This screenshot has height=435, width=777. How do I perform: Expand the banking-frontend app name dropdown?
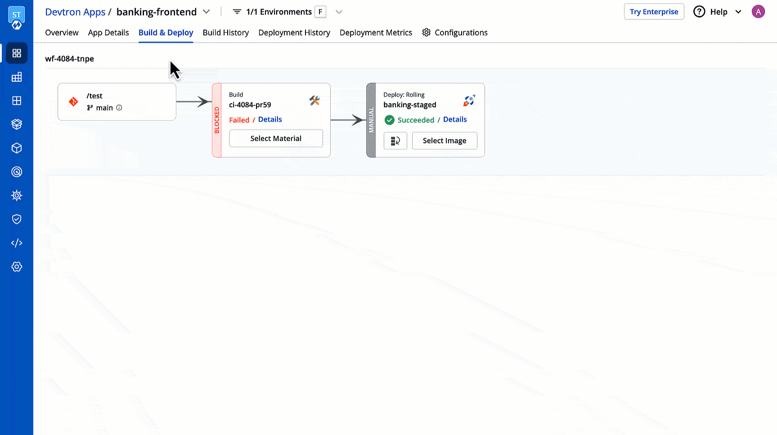(207, 12)
